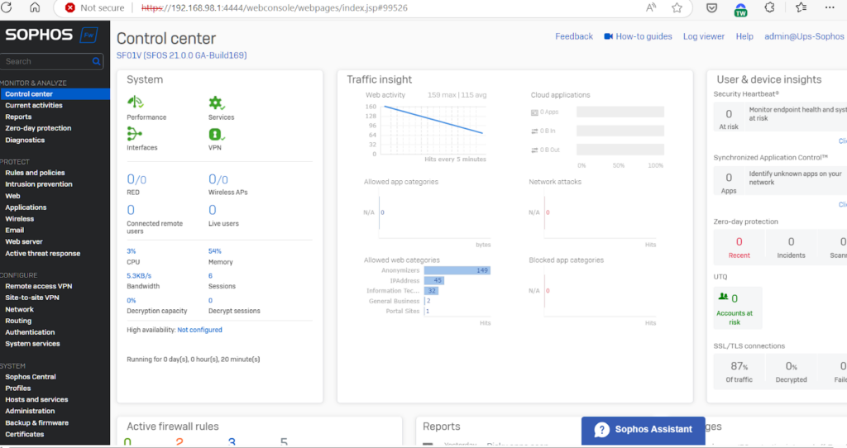Screen dimensions: 847x448
Task: Click the Wireless APs 0/0 count
Action: pos(218,179)
